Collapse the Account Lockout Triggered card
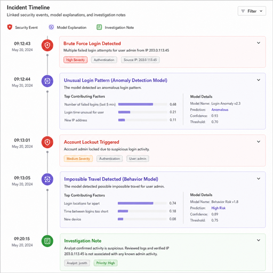 (x=259, y=141)
